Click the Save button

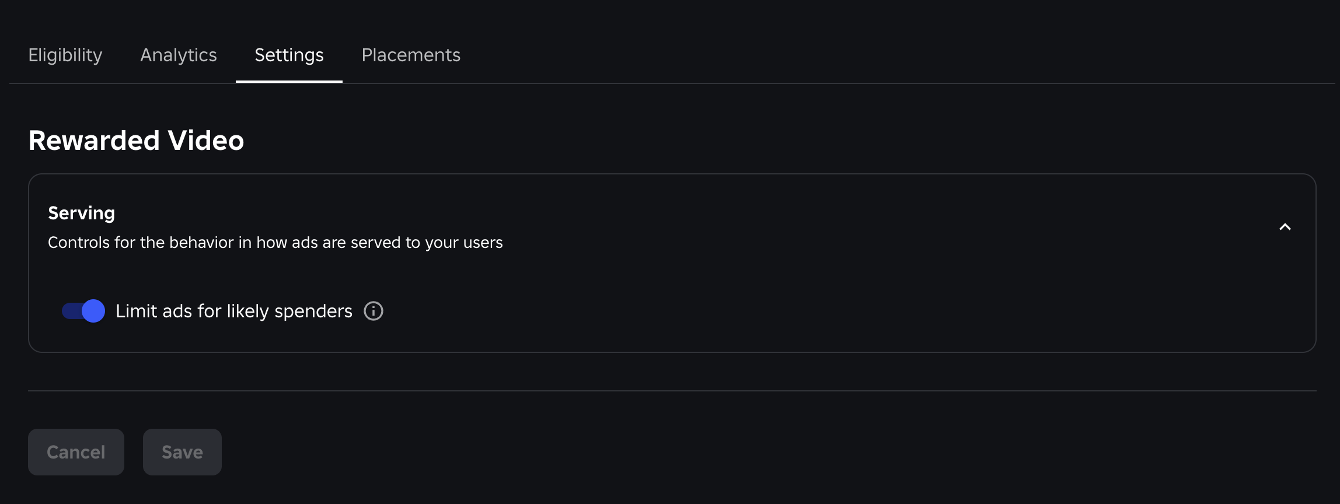tap(182, 452)
